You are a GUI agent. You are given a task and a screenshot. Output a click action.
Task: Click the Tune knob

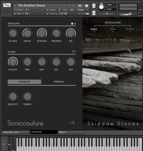[101, 7]
